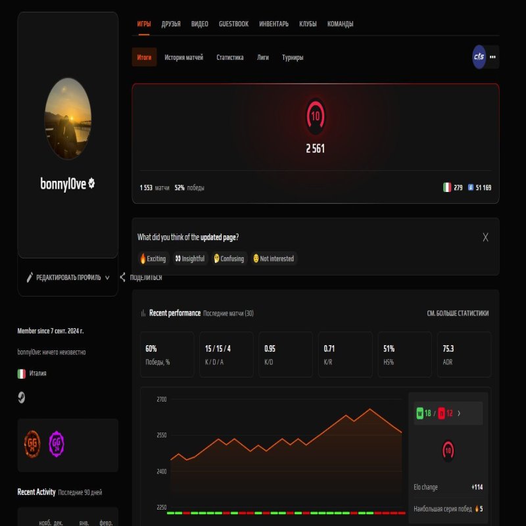Screen dimensions: 526x526
Task: Dismiss the updated page feedback banner
Action: (x=485, y=235)
